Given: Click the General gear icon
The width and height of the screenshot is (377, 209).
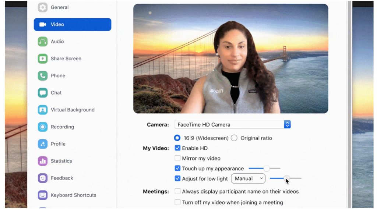Looking at the screenshot, I should pos(43,7).
